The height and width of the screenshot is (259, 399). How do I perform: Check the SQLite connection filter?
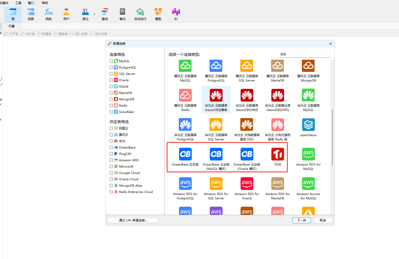click(111, 86)
